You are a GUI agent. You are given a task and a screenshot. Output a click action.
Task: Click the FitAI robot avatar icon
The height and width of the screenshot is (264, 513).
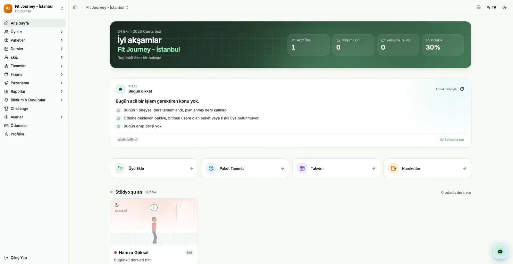coord(121,89)
